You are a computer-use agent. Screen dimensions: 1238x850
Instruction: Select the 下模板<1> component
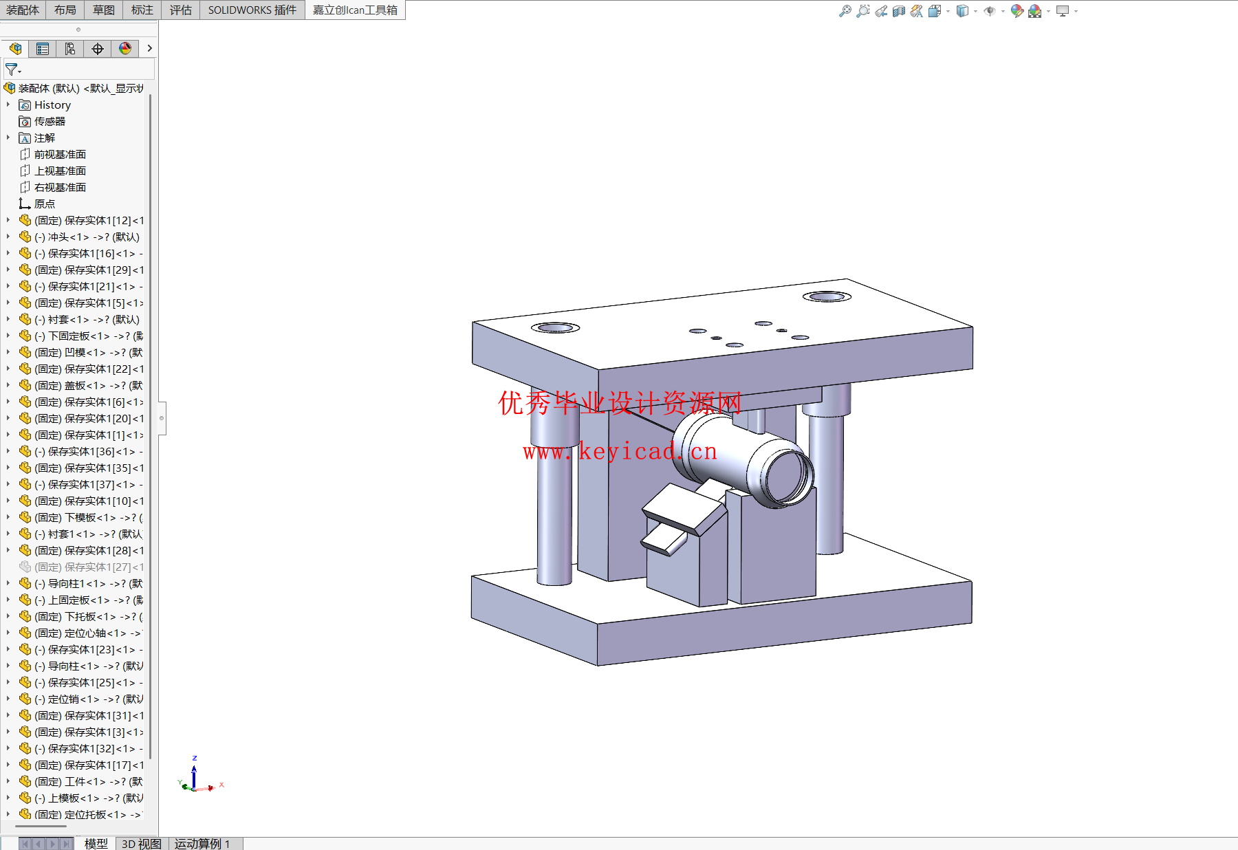88,517
